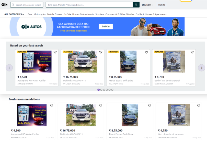Click featured title Mahindra XUV500 W11
The height and width of the screenshot is (141, 207).
coord(74,80)
